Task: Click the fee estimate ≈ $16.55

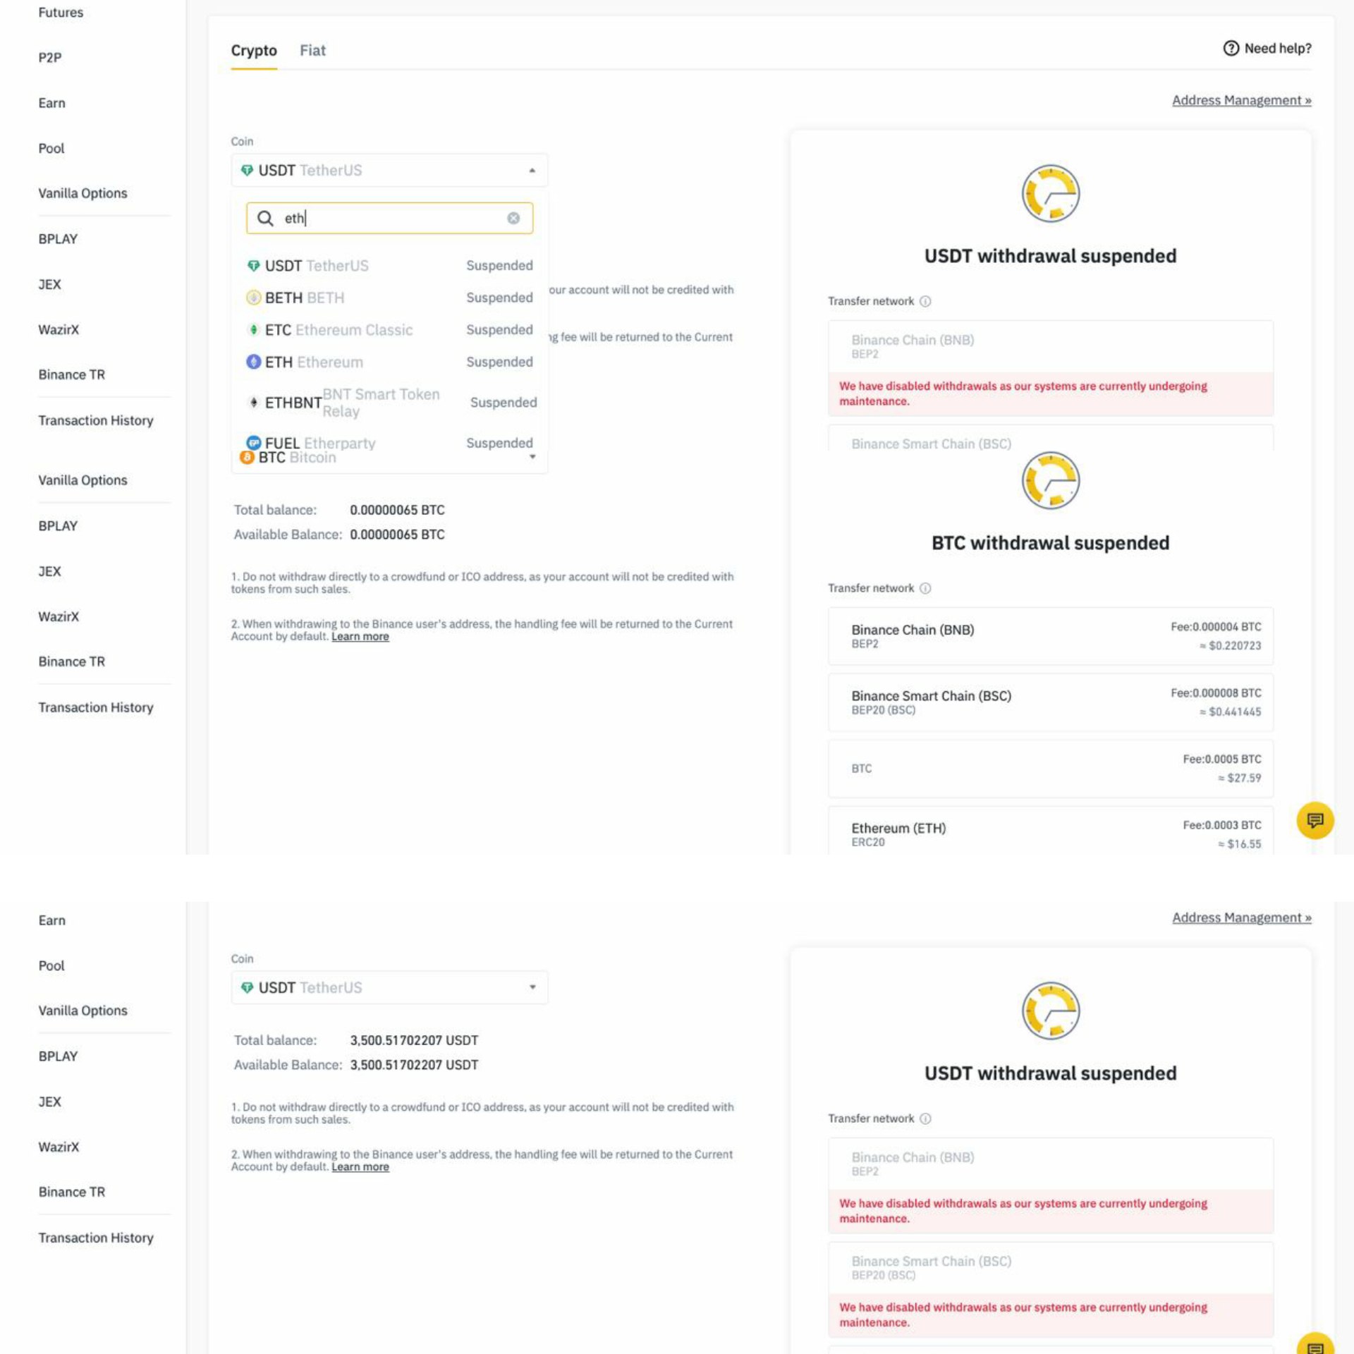Action: pos(1240,844)
